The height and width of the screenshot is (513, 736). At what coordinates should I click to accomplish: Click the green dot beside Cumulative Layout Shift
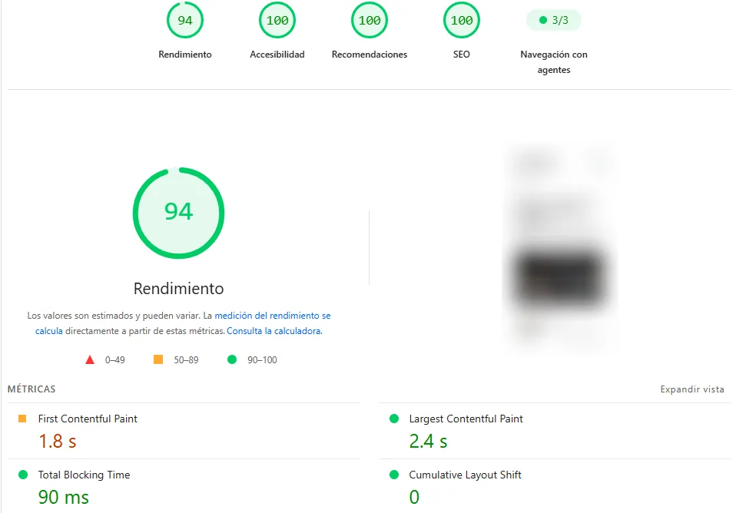(x=394, y=475)
